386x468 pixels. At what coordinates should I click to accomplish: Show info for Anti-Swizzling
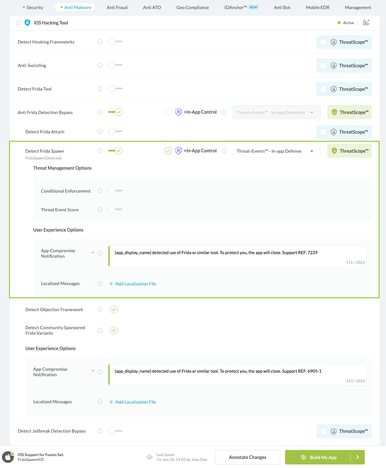pyautogui.click(x=100, y=65)
